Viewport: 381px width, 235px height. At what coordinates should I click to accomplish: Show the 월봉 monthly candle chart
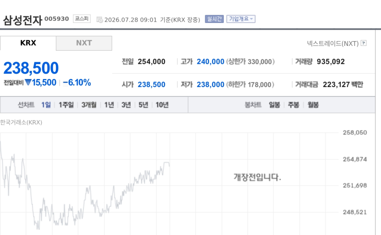[x=313, y=105]
